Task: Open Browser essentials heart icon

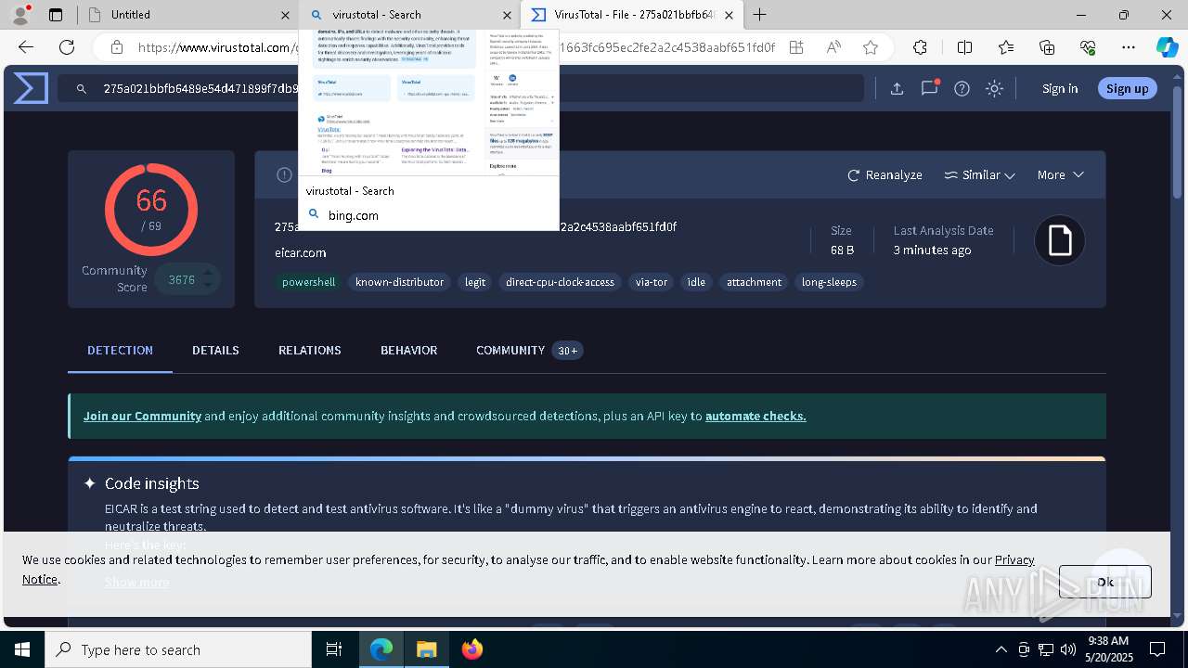Action: 1088,47
